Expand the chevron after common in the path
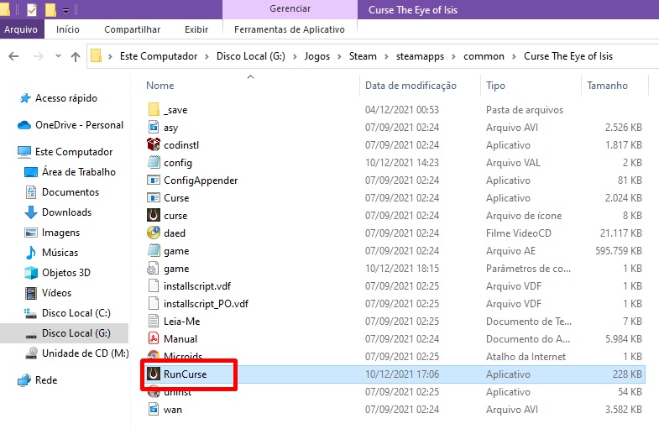This screenshot has width=659, height=429. pyautogui.click(x=514, y=56)
